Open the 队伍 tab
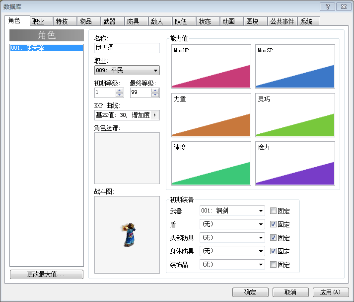 184,21
